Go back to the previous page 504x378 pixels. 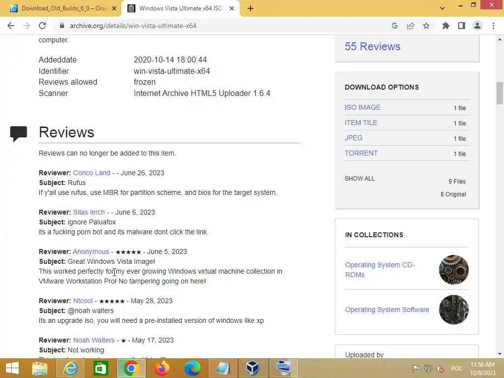pyautogui.click(x=11, y=26)
